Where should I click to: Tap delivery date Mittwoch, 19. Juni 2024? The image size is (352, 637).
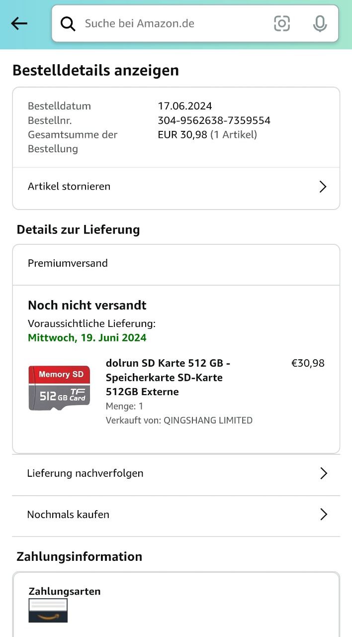(x=87, y=338)
